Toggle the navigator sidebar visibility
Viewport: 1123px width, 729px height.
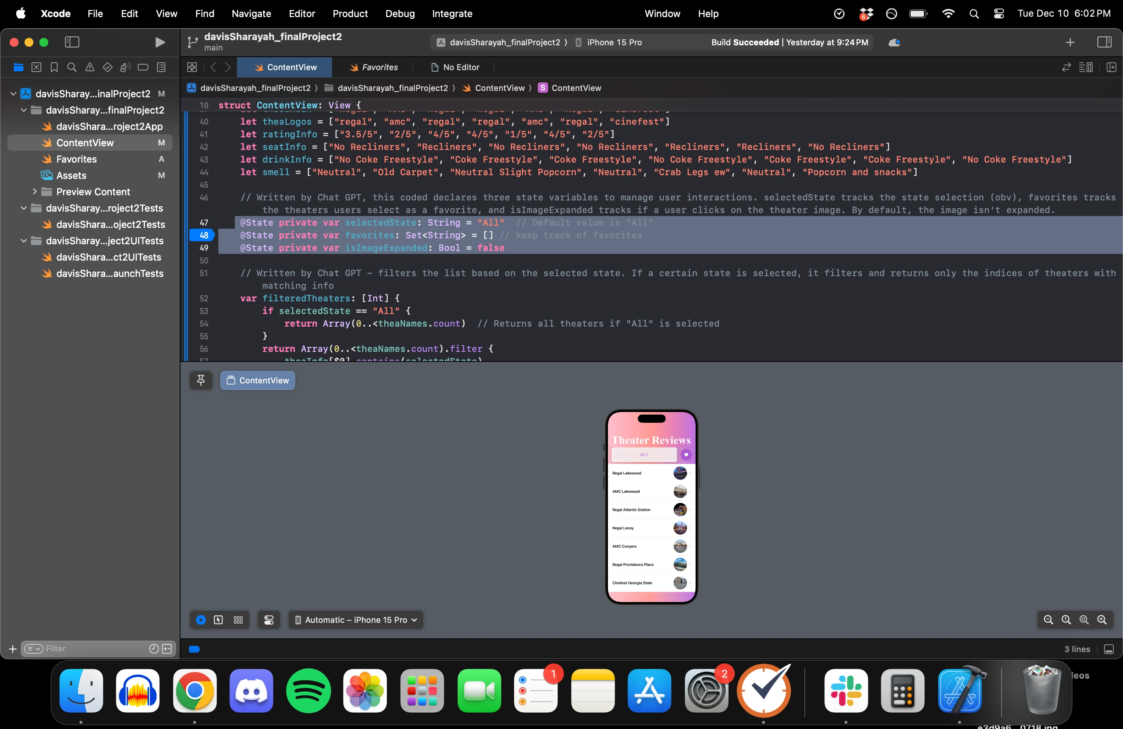pos(72,42)
